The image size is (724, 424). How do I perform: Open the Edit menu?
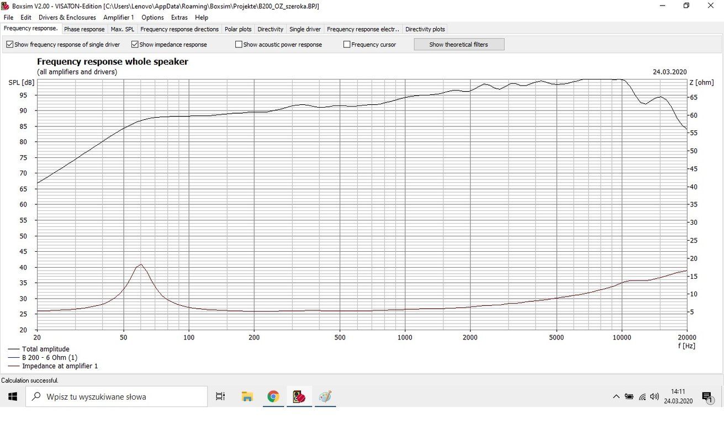tap(26, 18)
